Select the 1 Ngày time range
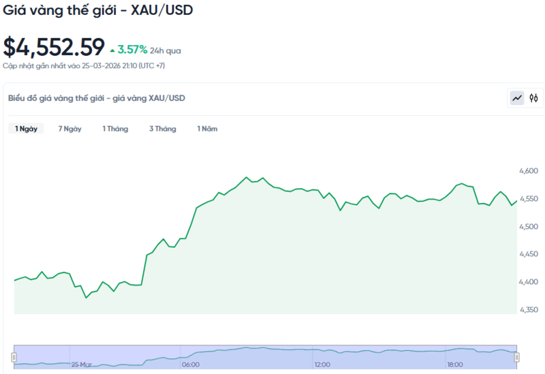Image resolution: width=545 pixels, height=374 pixels. click(x=26, y=129)
